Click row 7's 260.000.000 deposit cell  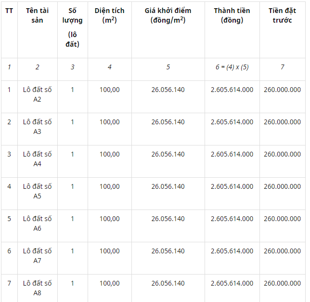point(282,283)
